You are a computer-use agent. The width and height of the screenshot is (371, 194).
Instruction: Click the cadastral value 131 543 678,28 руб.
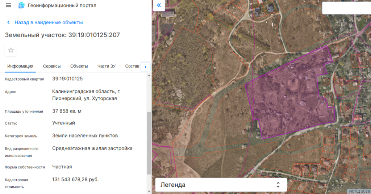(x=75, y=179)
